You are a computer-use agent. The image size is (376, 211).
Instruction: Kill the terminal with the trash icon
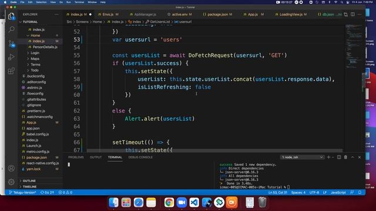click(345, 157)
